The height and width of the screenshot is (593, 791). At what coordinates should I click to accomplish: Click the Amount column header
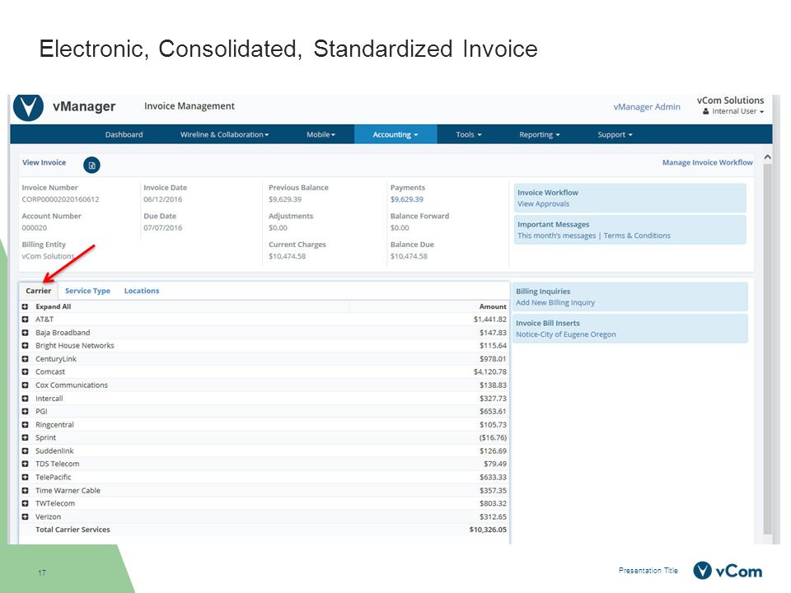point(493,306)
